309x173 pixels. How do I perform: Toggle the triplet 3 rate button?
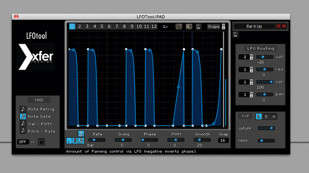coord(75,141)
